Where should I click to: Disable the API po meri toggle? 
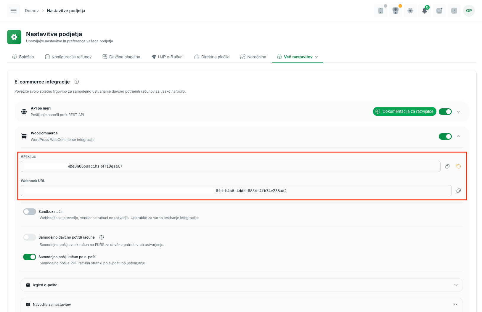click(x=445, y=112)
